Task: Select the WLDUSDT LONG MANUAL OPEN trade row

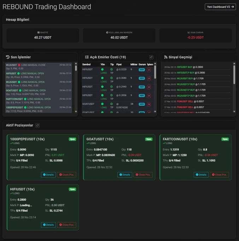Action: click(39, 84)
